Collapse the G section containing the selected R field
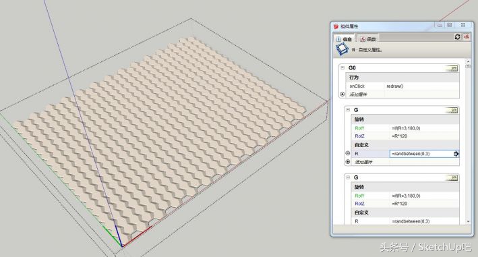478x257 pixels. click(x=348, y=110)
